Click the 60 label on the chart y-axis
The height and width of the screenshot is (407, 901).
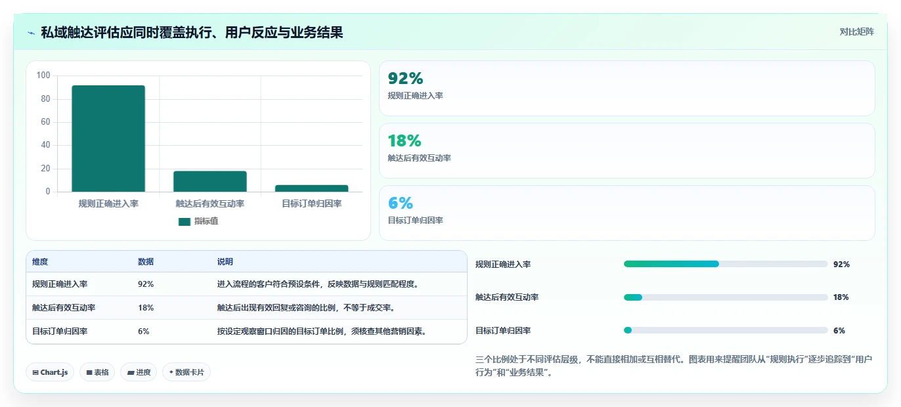click(x=45, y=122)
